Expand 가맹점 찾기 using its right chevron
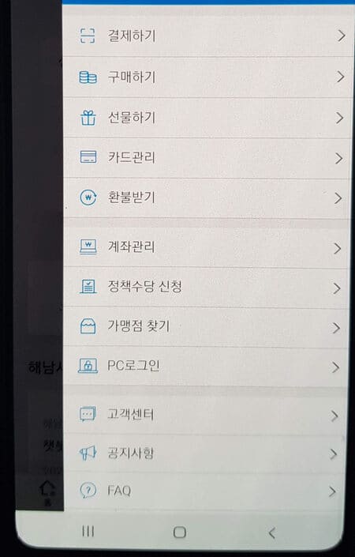Screen dimensions: 355x557 (x=336, y=328)
